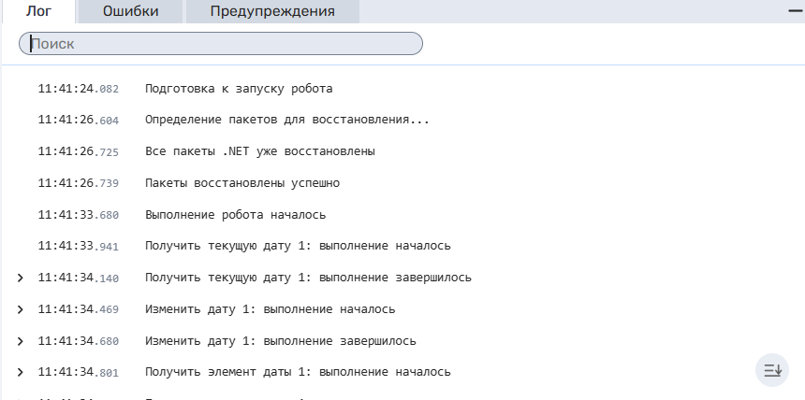Viewport: 805px width, 400px height.
Task: Select the Определение пакетов для восстановления line
Action: coord(286,121)
